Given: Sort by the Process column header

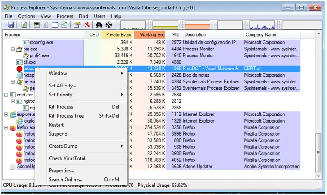Looking at the screenshot, I should coord(43,35).
